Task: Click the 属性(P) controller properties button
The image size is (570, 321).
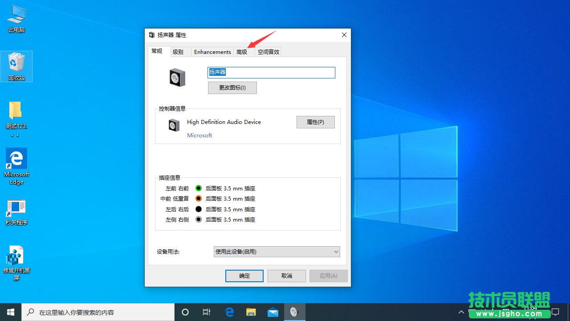Action: tap(315, 122)
